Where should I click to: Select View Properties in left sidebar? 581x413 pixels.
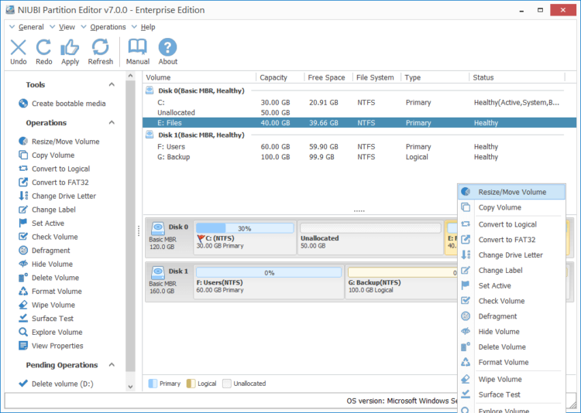click(51, 346)
